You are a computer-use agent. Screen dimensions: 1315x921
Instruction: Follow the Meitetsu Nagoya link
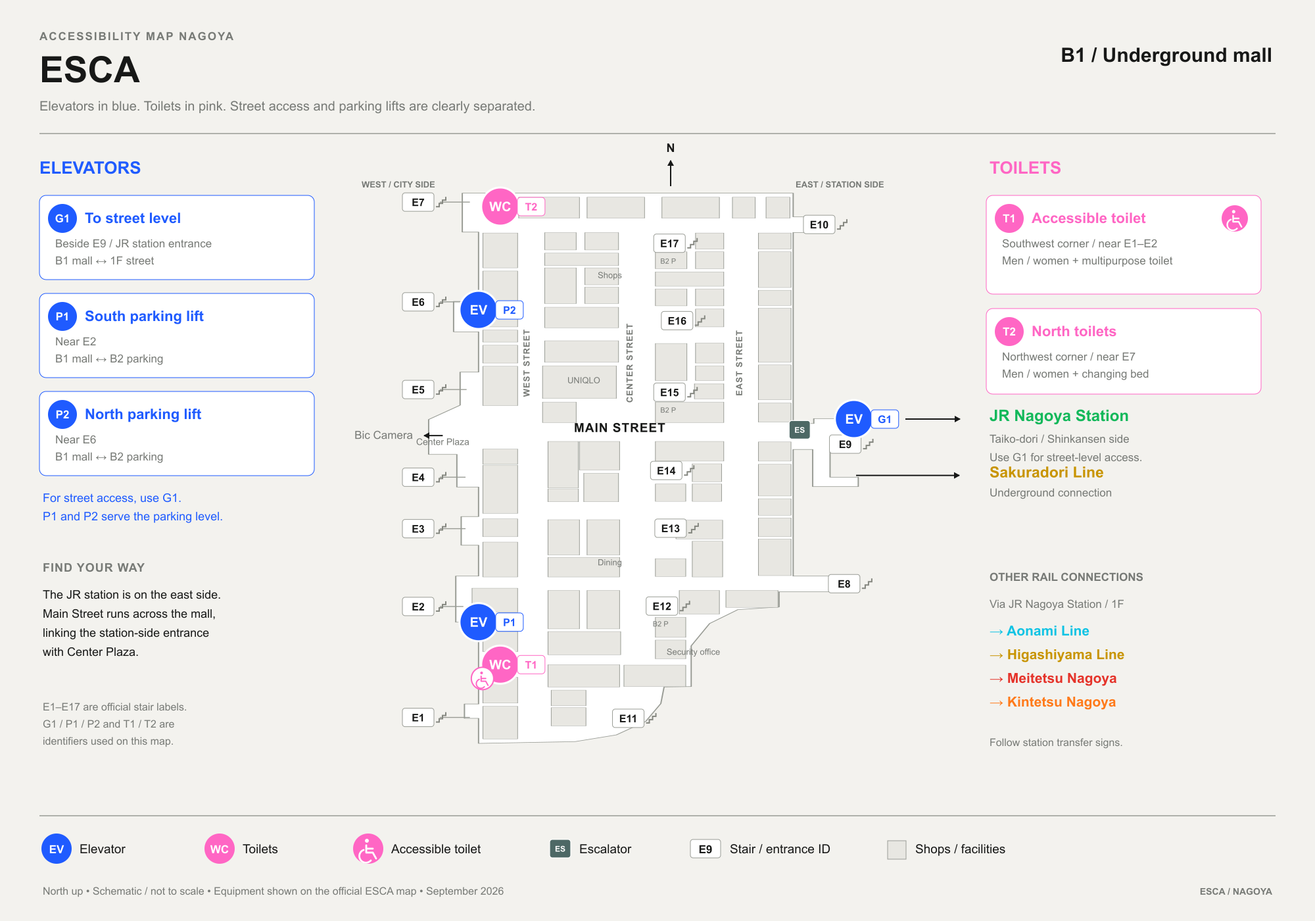coord(1053,678)
